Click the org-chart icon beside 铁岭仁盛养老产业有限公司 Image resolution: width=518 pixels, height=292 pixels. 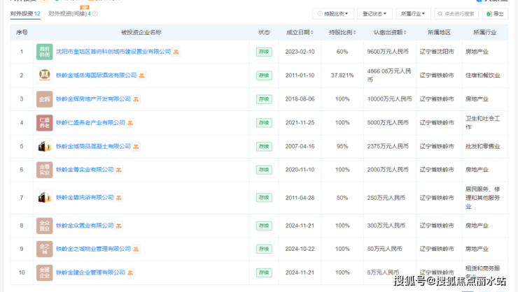(x=131, y=123)
